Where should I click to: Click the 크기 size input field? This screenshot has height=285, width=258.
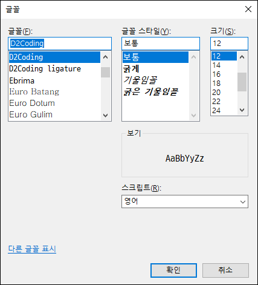tap(229, 44)
